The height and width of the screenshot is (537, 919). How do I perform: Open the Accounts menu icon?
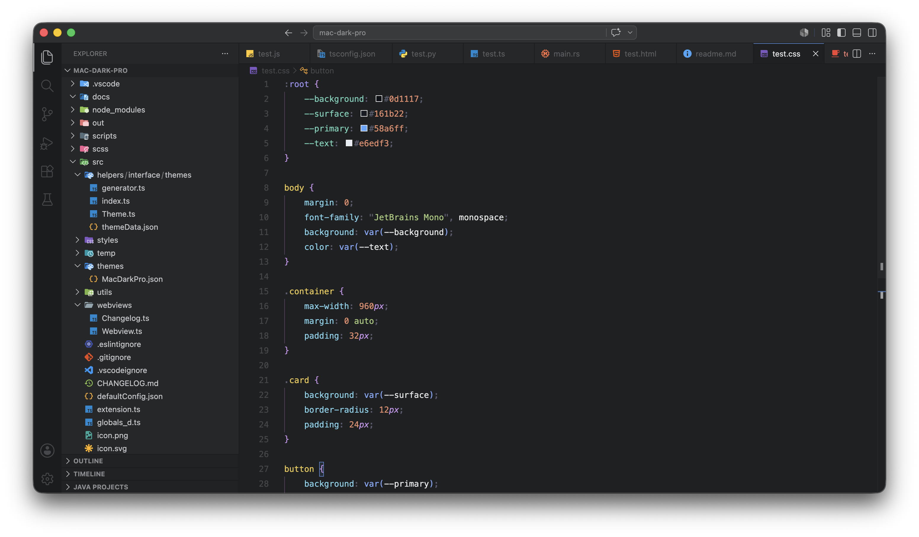tap(47, 451)
